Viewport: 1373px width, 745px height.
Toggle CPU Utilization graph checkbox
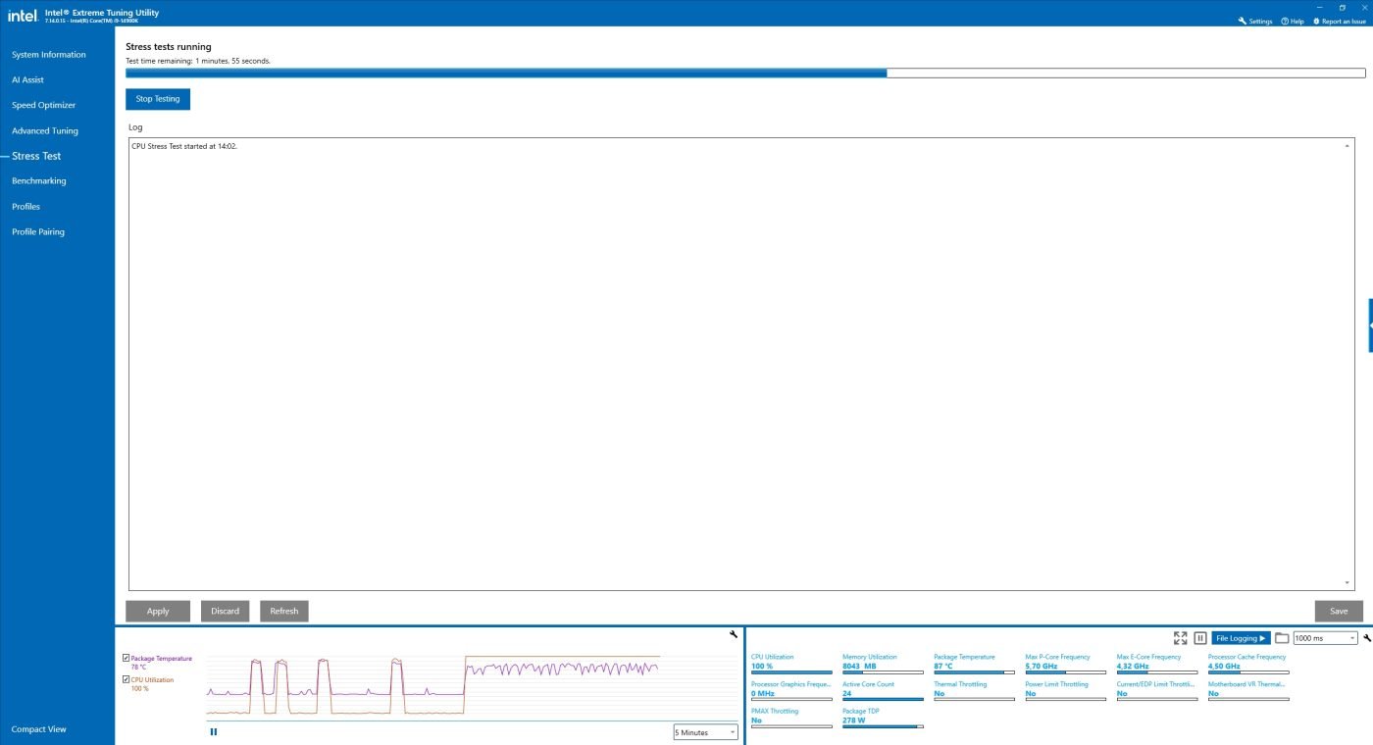pos(126,679)
